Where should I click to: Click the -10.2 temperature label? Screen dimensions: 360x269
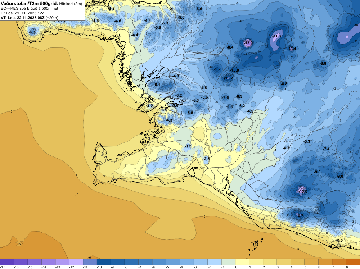(x=229, y=78)
